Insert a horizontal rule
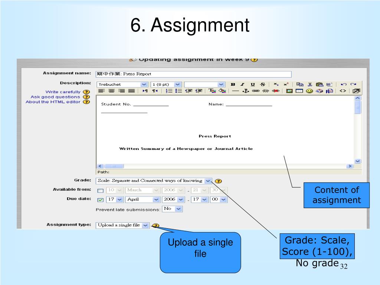Screen dimensions: 380x285 pyautogui.click(x=235, y=91)
